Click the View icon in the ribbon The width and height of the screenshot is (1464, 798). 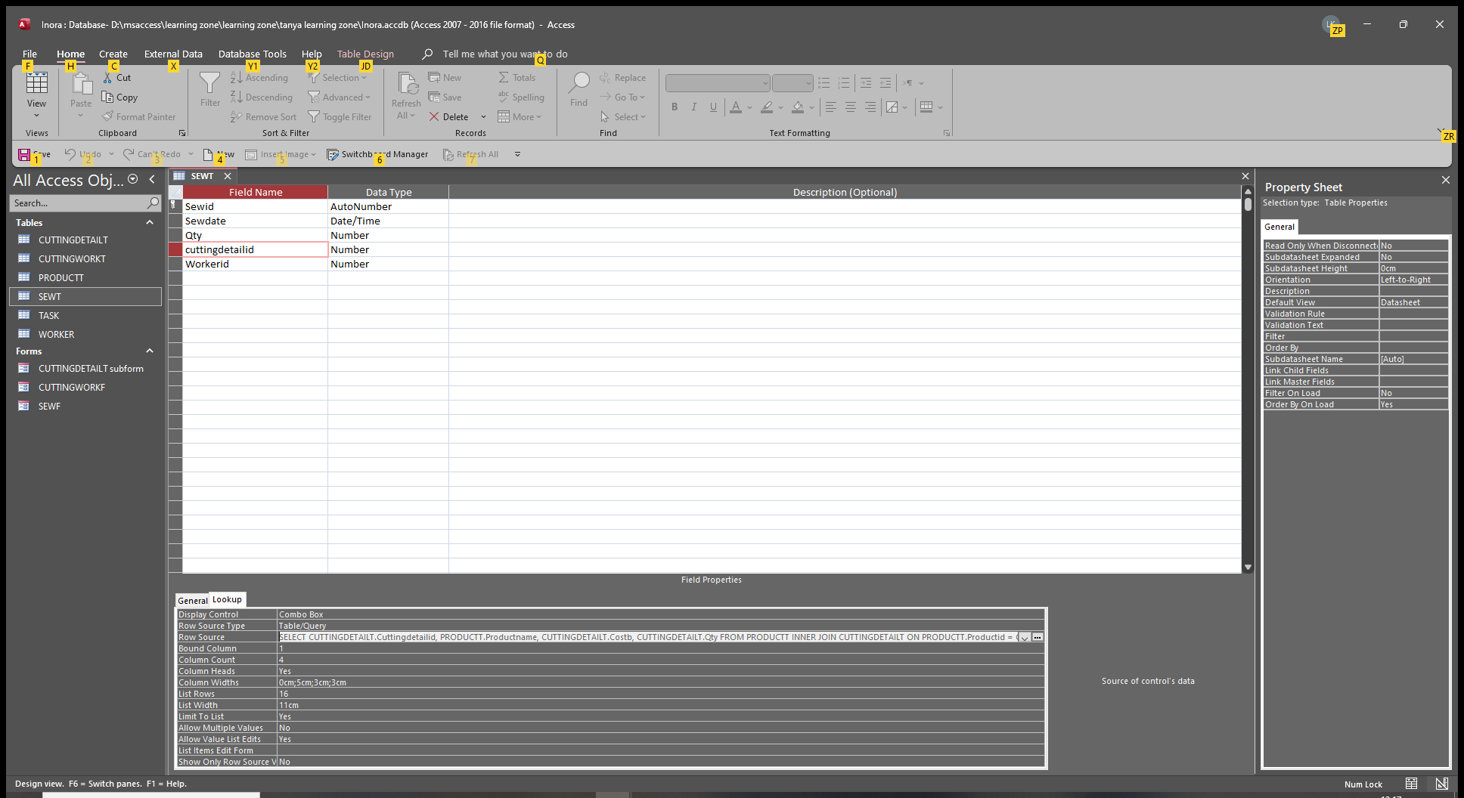[x=36, y=84]
